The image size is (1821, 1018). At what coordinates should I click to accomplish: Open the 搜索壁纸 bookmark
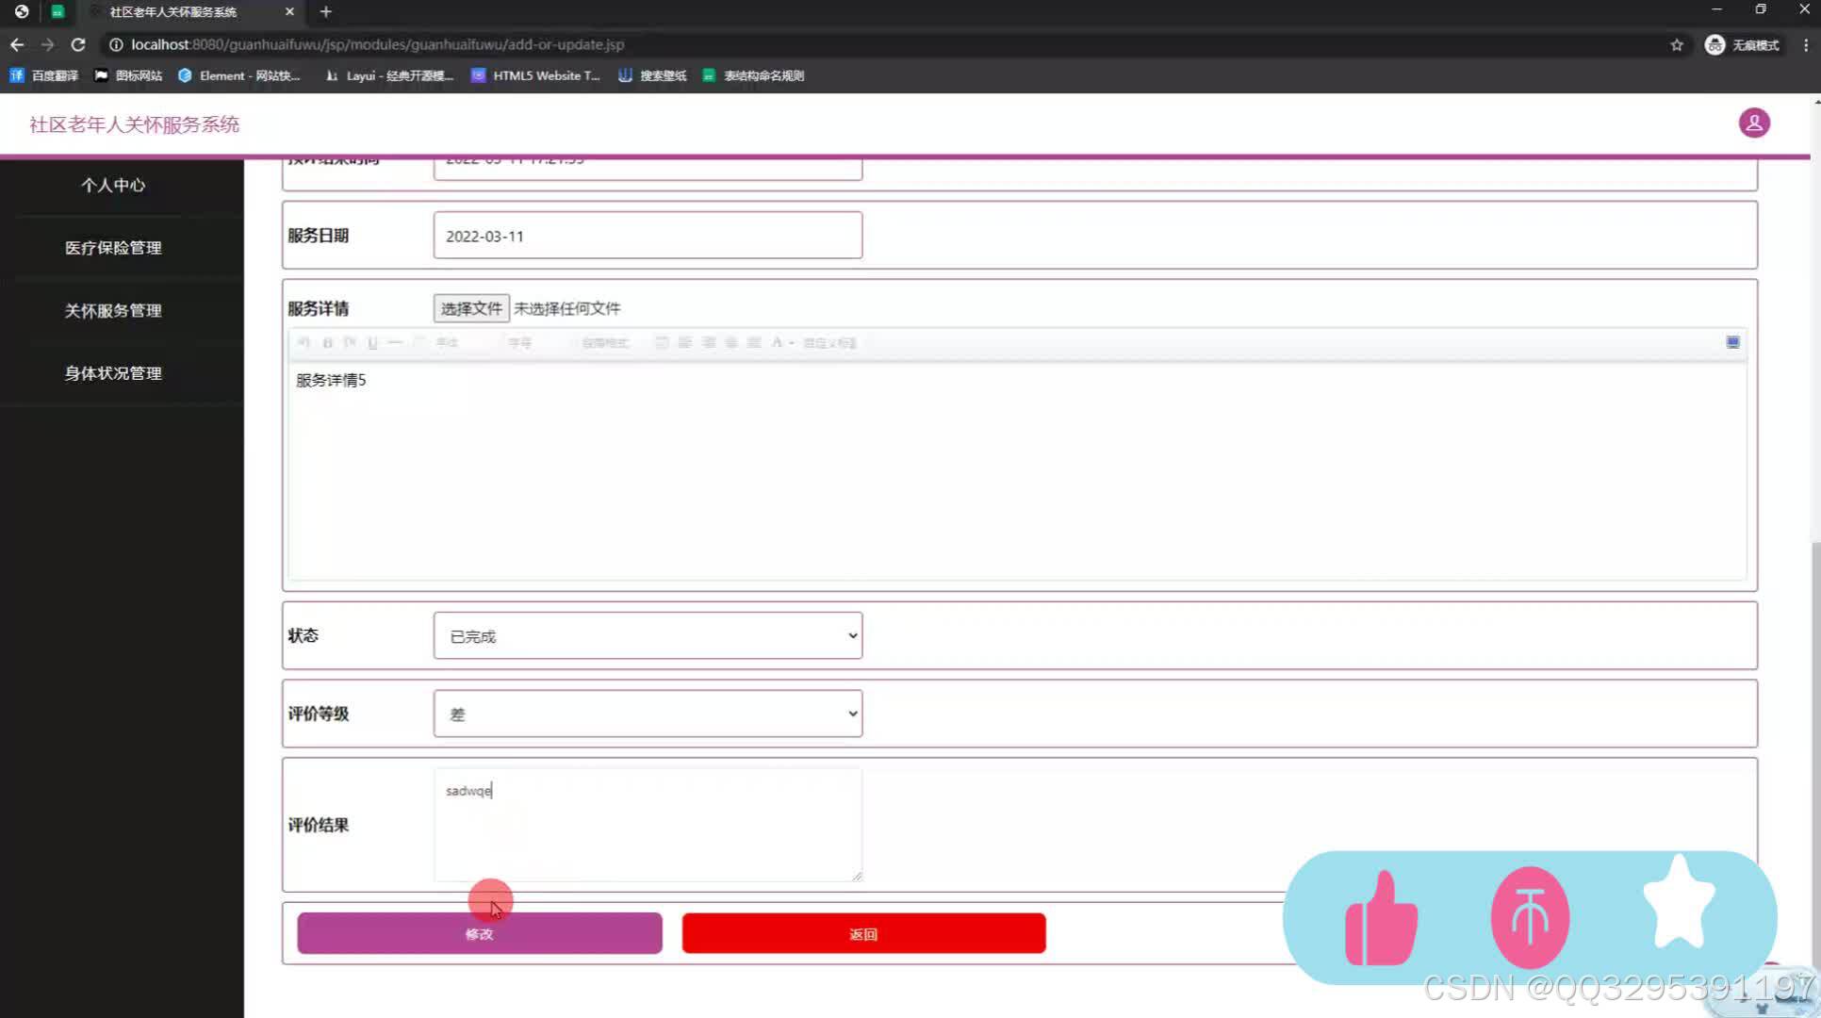pos(652,75)
